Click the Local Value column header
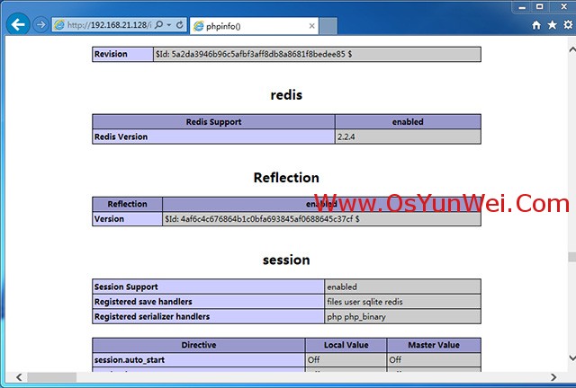Image resolution: width=576 pixels, height=388 pixels. tap(346, 345)
